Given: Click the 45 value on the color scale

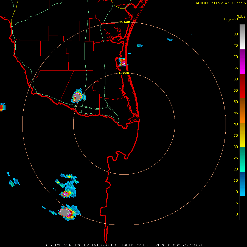Looking at the screenshot, I should [236, 113].
